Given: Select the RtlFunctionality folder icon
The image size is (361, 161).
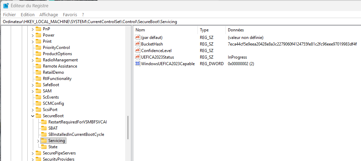Looking at the screenshot, I should pyautogui.click(x=38, y=79).
